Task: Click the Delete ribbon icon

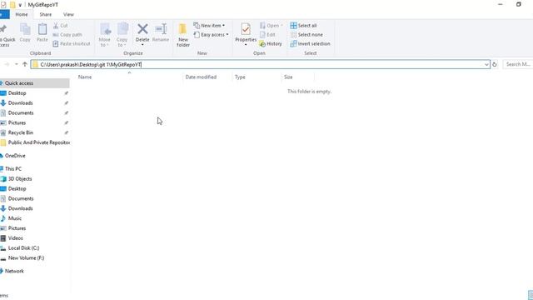Action: [x=142, y=33]
